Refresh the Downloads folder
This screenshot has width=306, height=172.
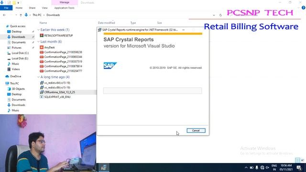tap(220, 15)
